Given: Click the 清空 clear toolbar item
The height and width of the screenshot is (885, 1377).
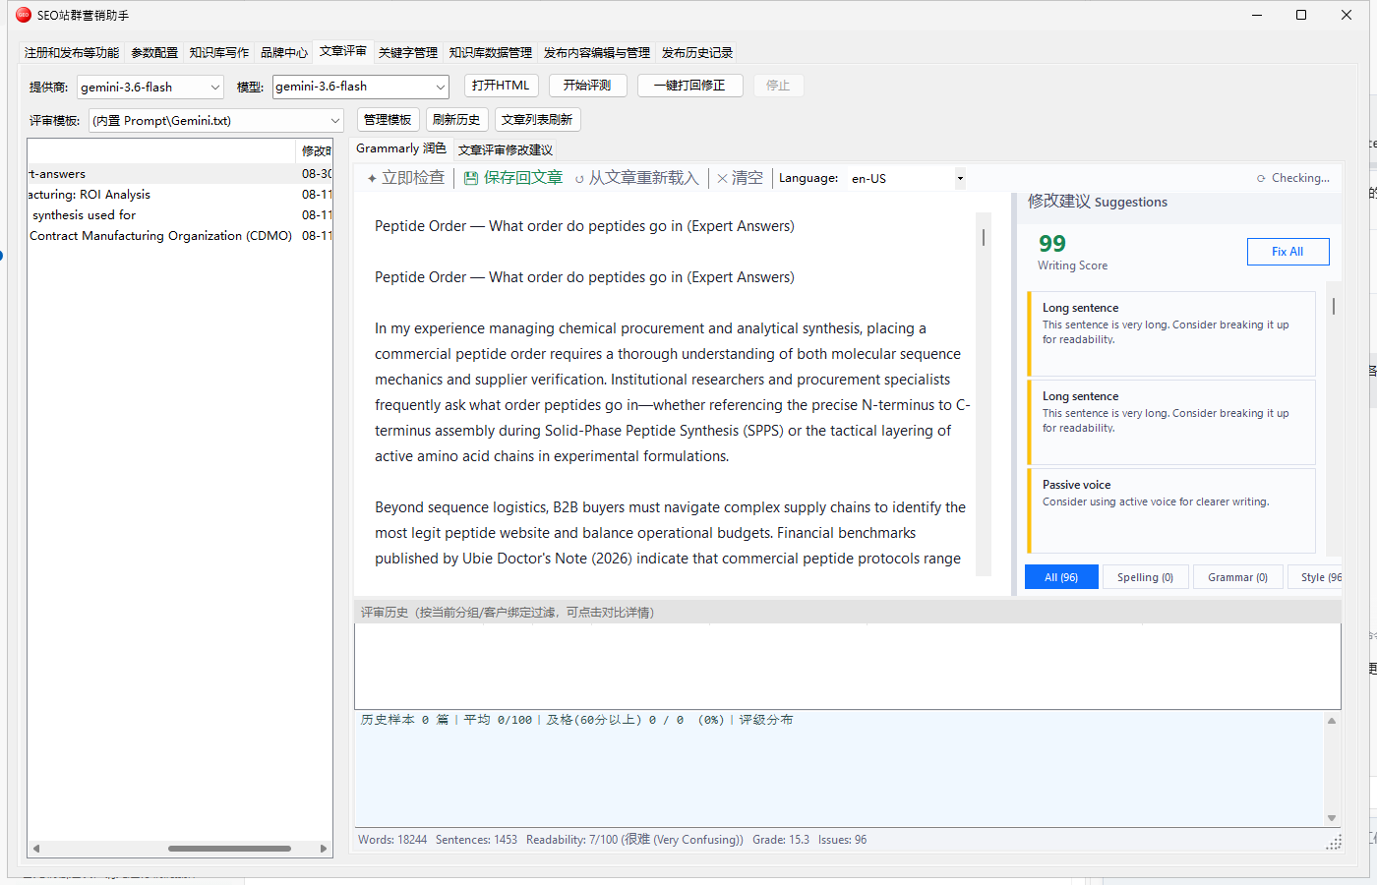Looking at the screenshot, I should [x=740, y=178].
